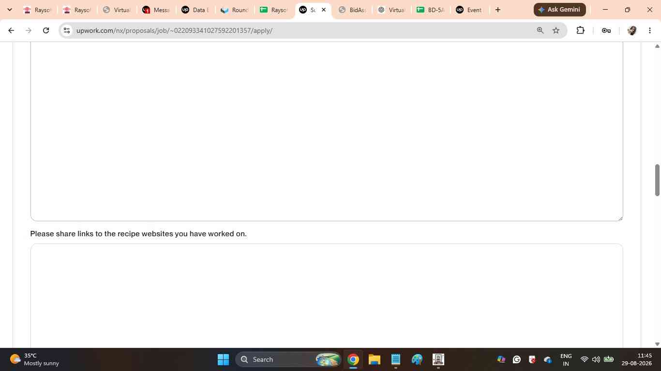
Task: Bookmark this page with the star icon
Action: pyautogui.click(x=556, y=30)
